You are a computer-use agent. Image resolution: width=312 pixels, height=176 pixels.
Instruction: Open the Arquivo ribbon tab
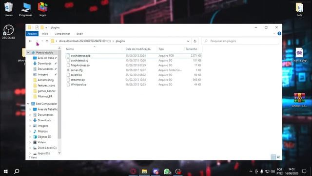pyautogui.click(x=32, y=34)
